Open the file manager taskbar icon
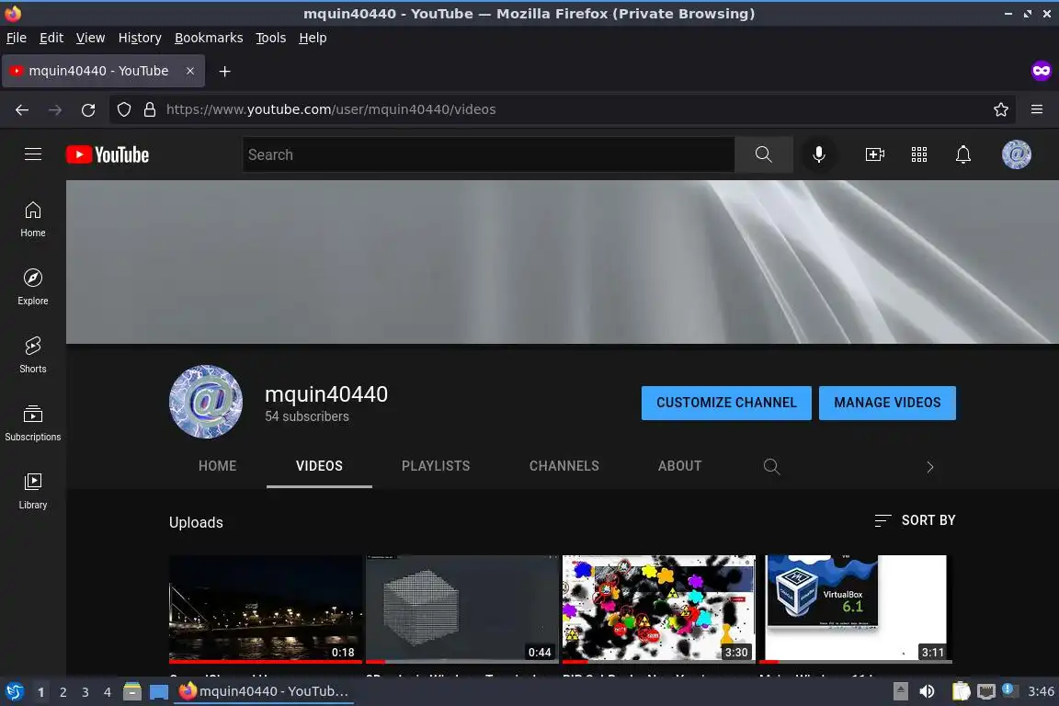Viewport: 1059px width, 706px height. tap(131, 692)
